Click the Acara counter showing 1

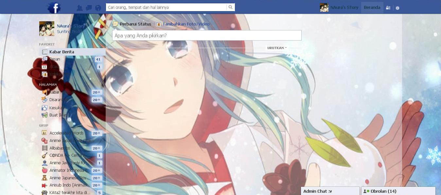click(99, 67)
